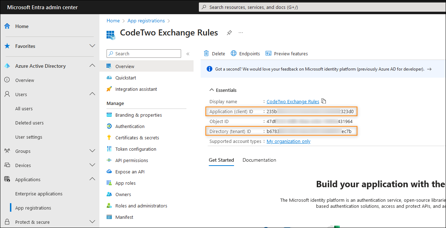Click the Owners people icon
This screenshot has height=228, width=446.
[109, 194]
